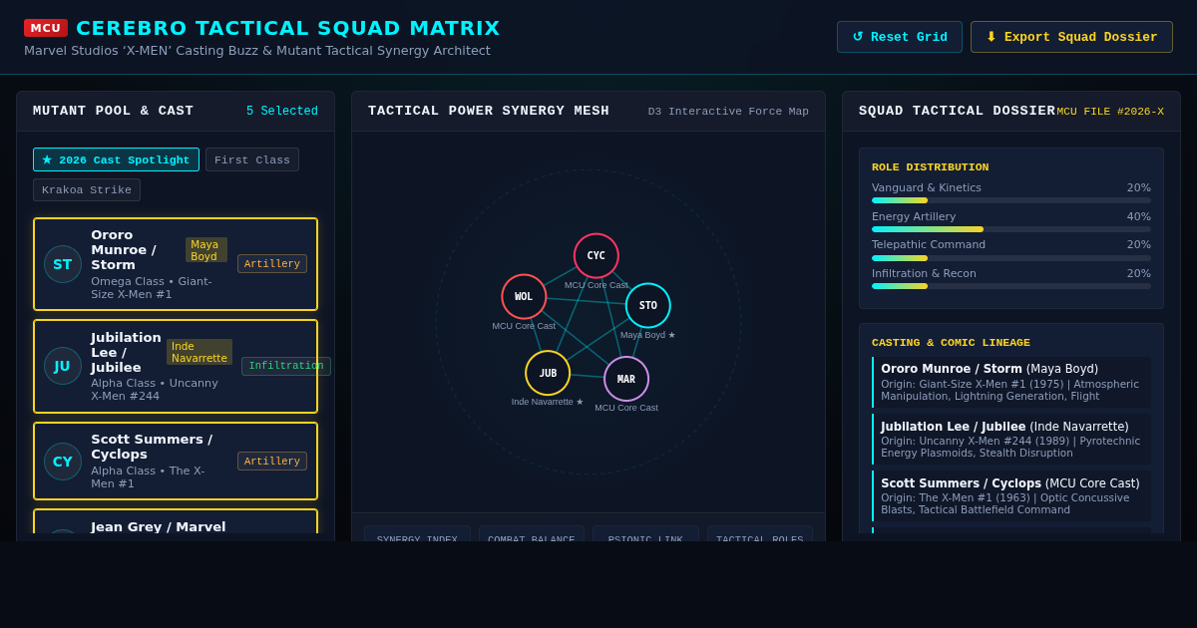The image size is (1197, 628).
Task: Click Storm's Artillery role tag
Action: coord(272,264)
